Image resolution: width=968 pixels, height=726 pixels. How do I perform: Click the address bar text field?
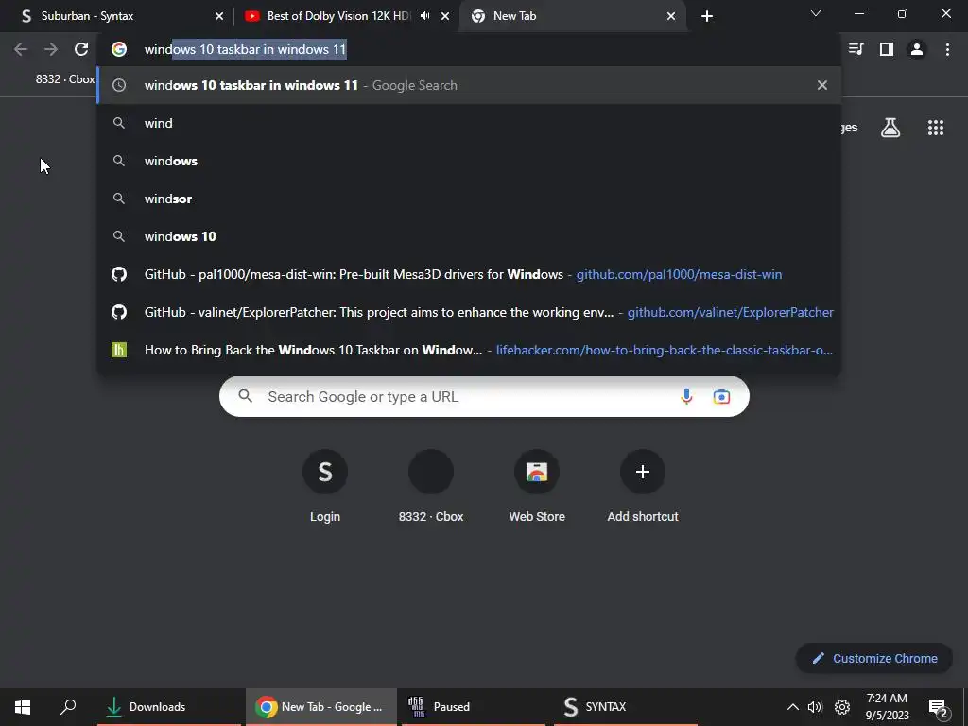[469, 49]
